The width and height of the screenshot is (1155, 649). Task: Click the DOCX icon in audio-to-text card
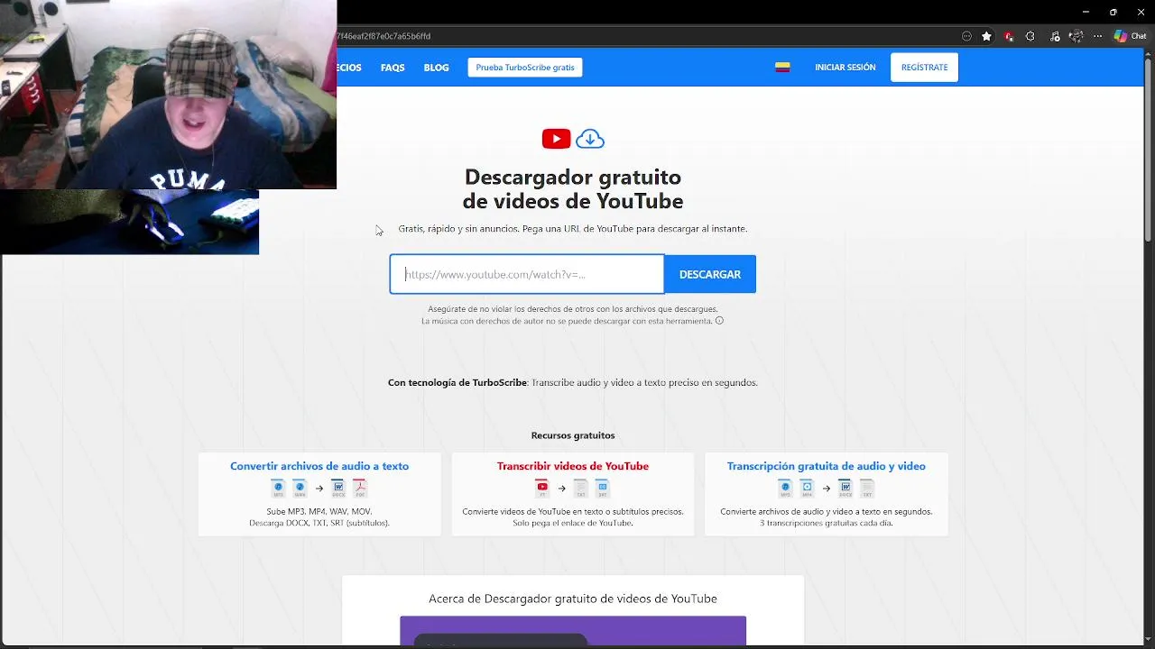338,489
